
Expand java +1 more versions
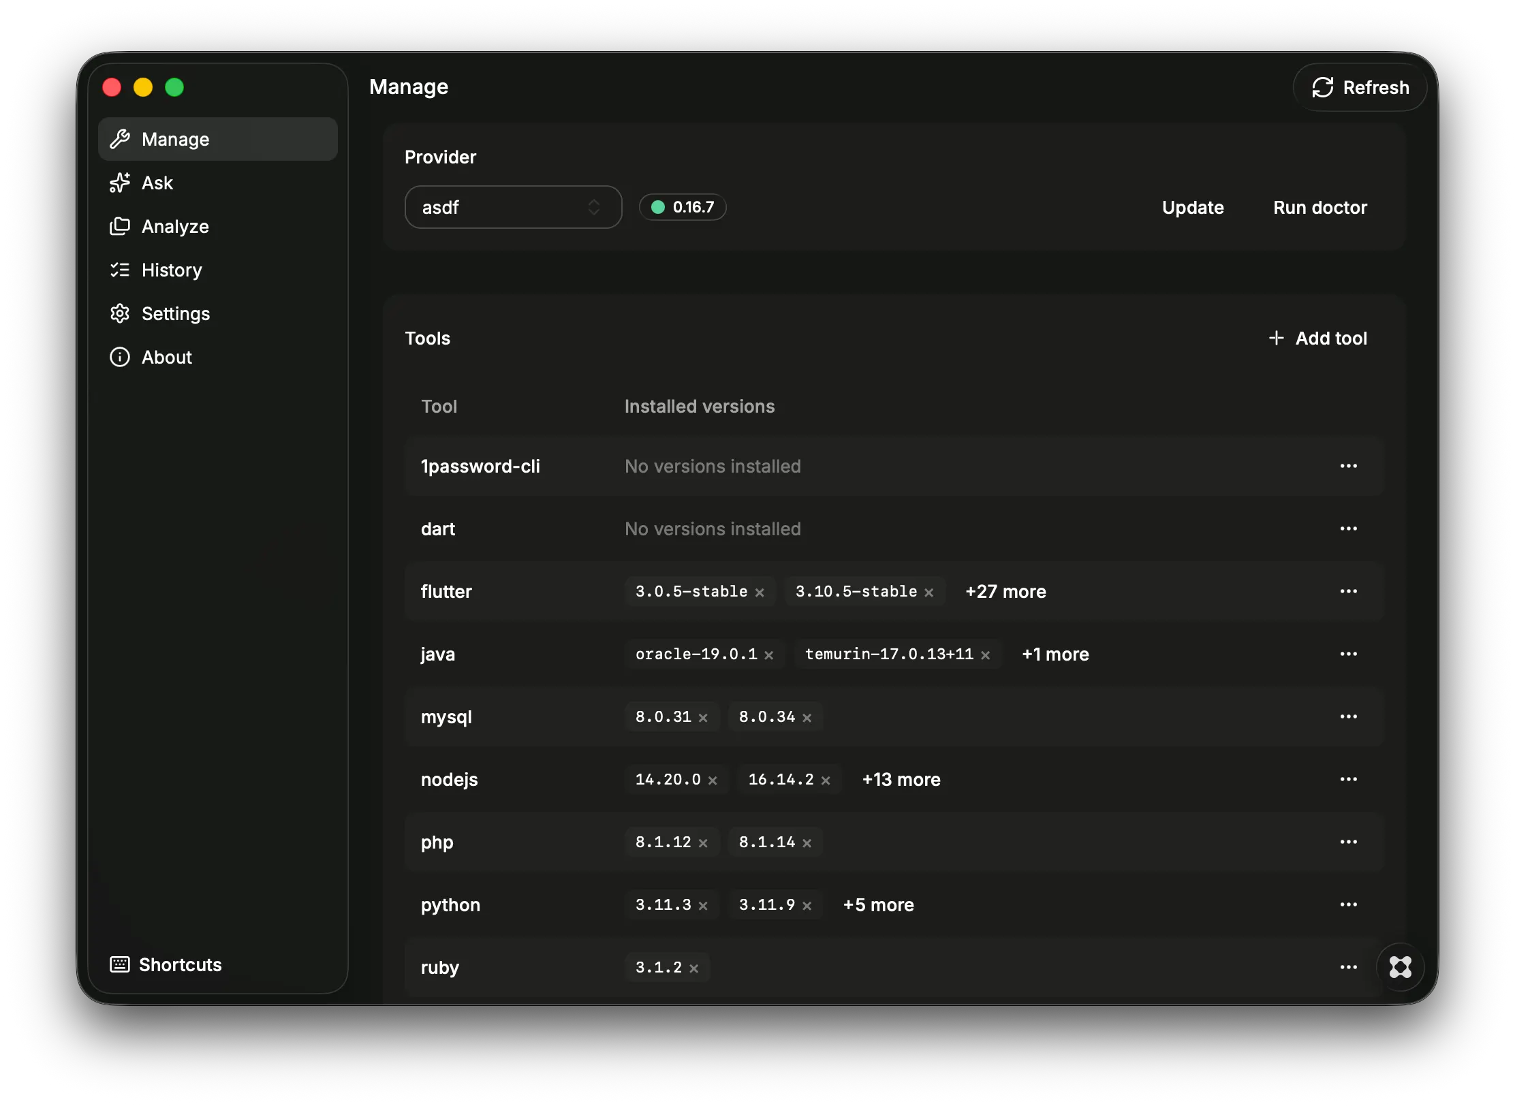tap(1055, 654)
